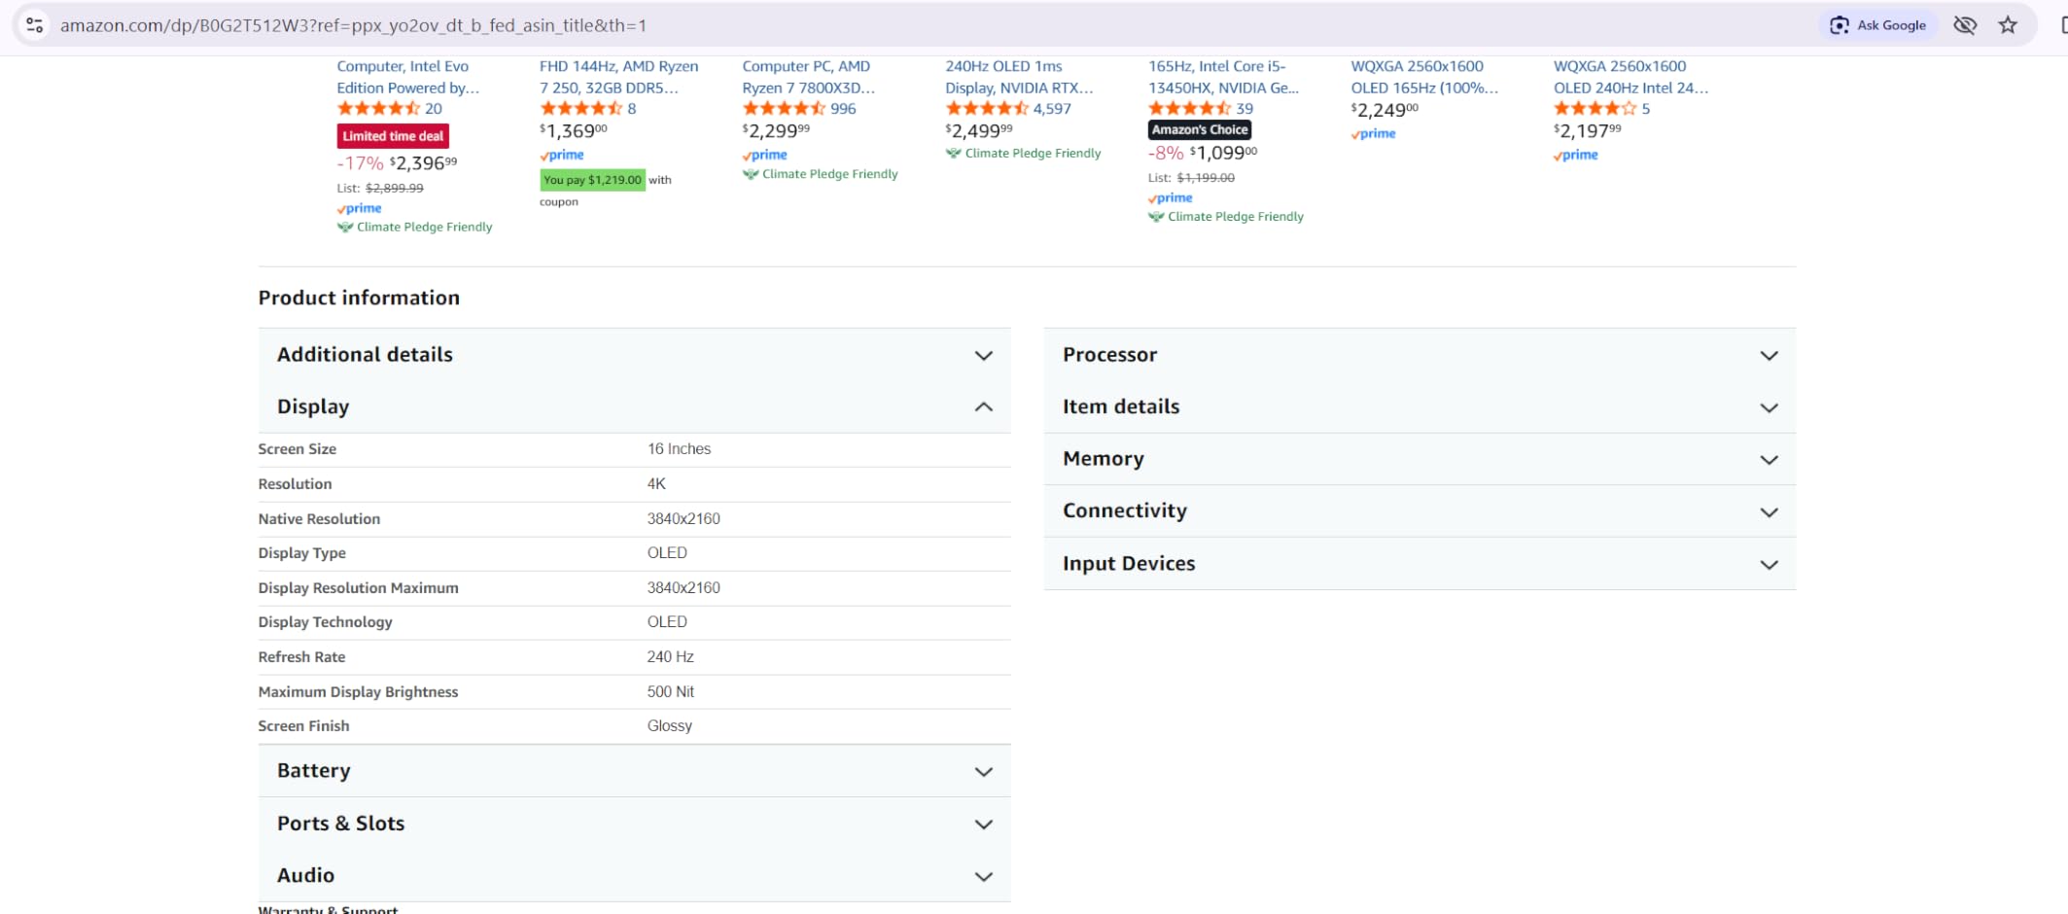Expand the Connectivity section
The image size is (2068, 914).
pos(1420,511)
